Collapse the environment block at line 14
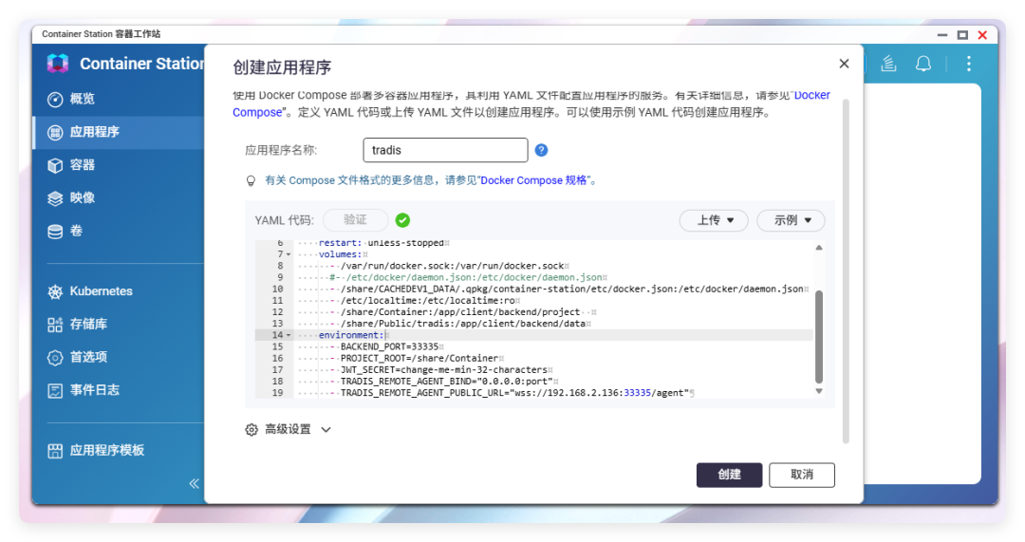 [289, 335]
